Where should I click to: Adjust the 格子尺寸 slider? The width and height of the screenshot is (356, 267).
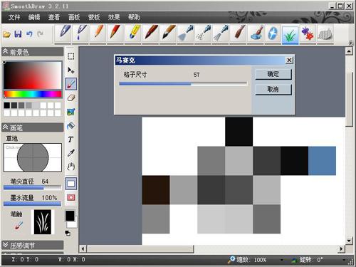(x=183, y=84)
